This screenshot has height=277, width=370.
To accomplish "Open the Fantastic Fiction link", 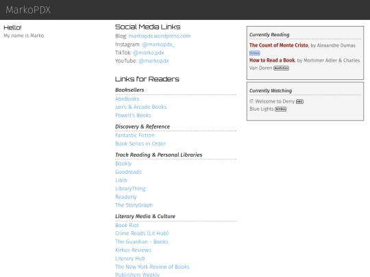I will coord(135,135).
